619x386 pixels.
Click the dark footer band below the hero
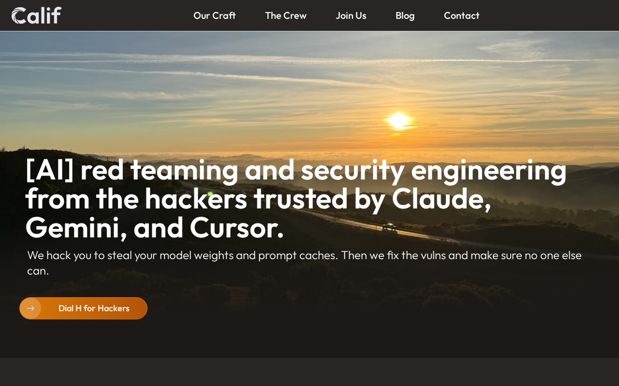click(309, 372)
